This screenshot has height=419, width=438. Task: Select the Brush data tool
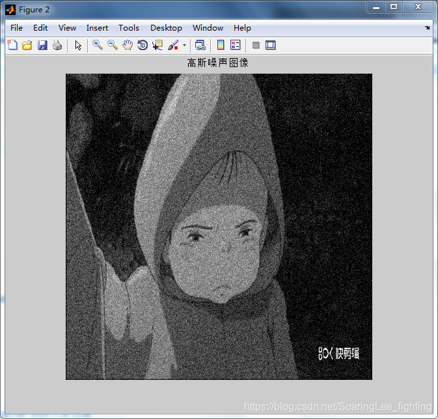173,45
